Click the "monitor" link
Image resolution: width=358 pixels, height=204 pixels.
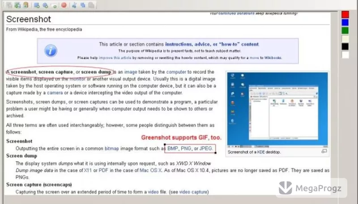77,79
